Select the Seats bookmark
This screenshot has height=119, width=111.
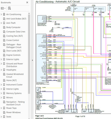pyautogui.click(x=9, y=117)
